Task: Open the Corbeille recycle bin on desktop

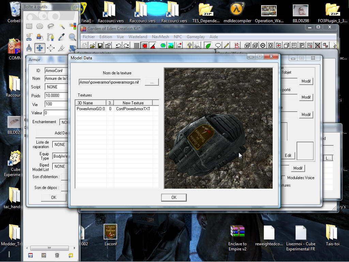Action: coord(14,12)
